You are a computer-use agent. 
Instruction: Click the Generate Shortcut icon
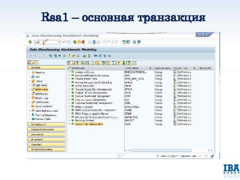[x=128, y=42]
